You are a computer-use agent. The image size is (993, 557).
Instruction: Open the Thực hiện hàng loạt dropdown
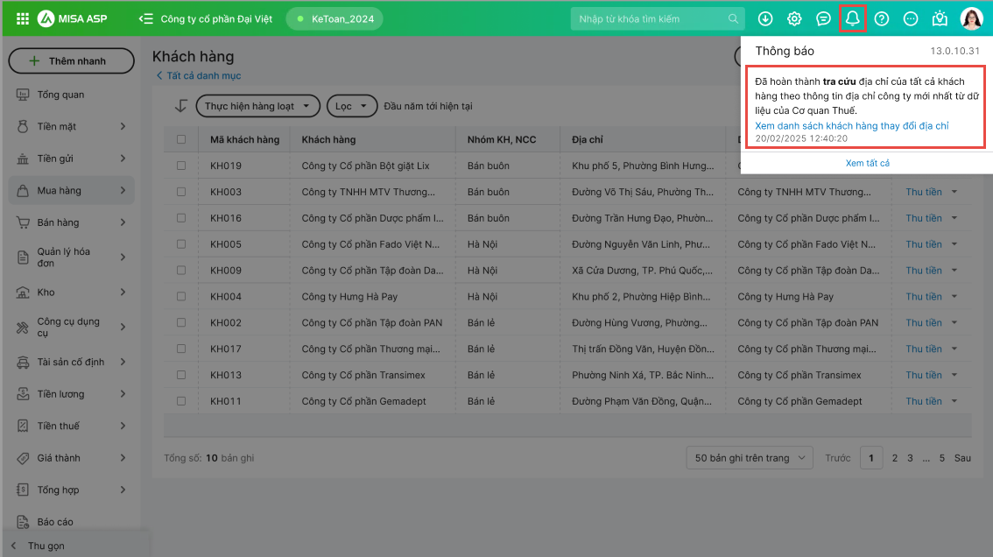257,106
